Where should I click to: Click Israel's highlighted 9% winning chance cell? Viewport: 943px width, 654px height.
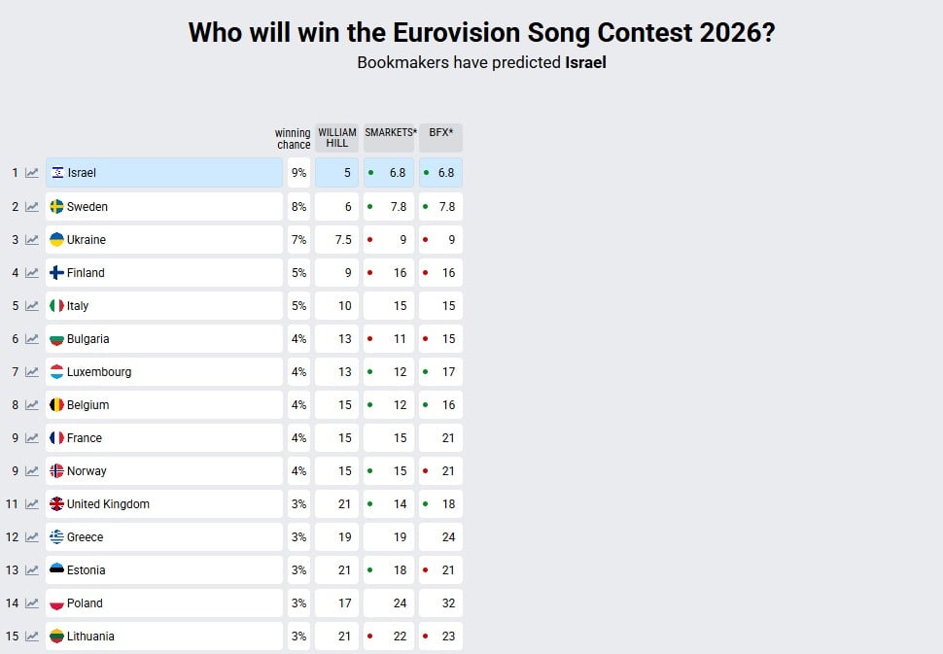pos(298,172)
